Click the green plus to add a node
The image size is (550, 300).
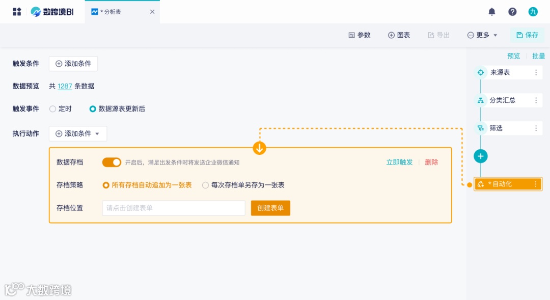click(480, 156)
